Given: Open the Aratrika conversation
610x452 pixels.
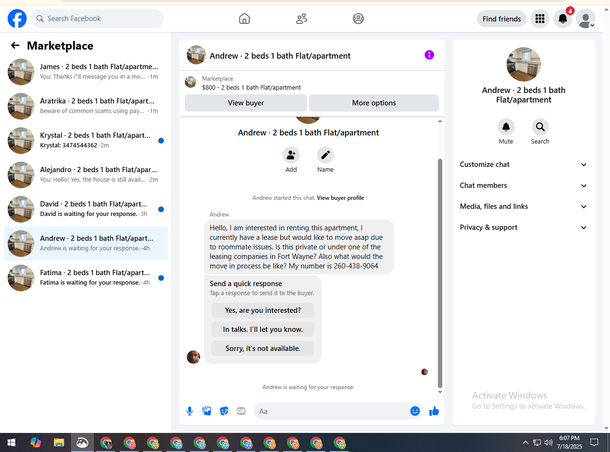Looking at the screenshot, I should 86,106.
